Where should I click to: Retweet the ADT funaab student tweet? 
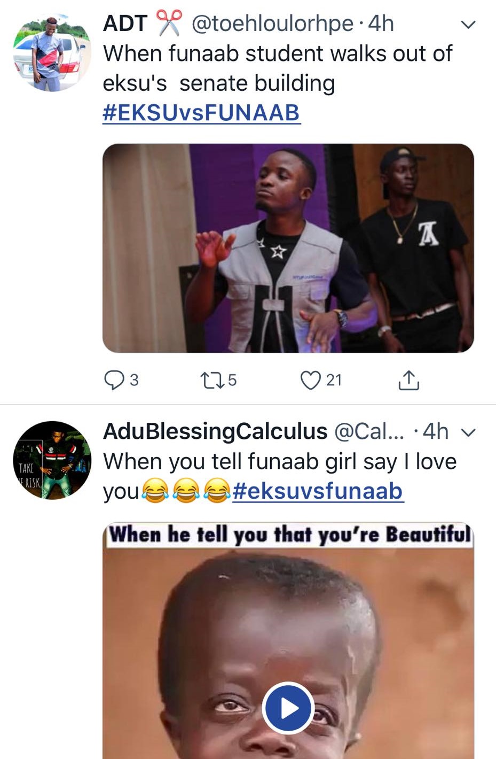(x=210, y=380)
